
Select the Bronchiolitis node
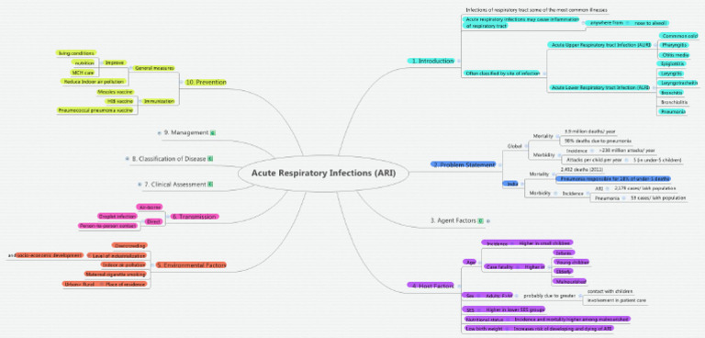tap(674, 102)
